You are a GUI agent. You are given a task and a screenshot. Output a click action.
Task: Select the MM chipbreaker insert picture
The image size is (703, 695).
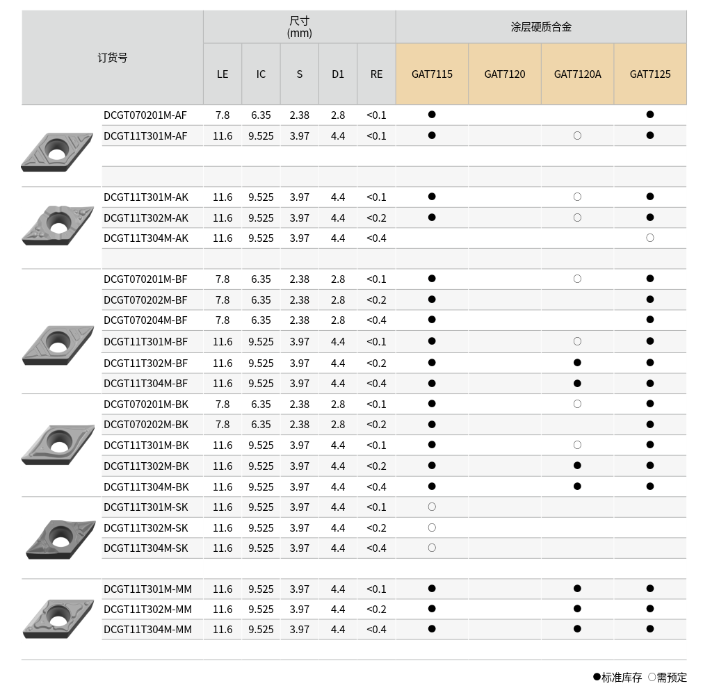coord(57,619)
